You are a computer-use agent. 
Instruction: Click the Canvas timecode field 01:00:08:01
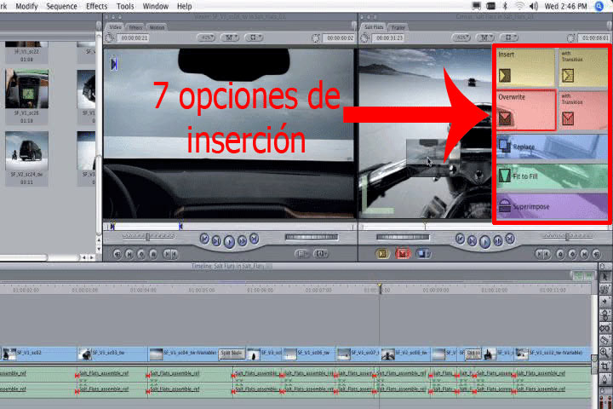(x=594, y=38)
